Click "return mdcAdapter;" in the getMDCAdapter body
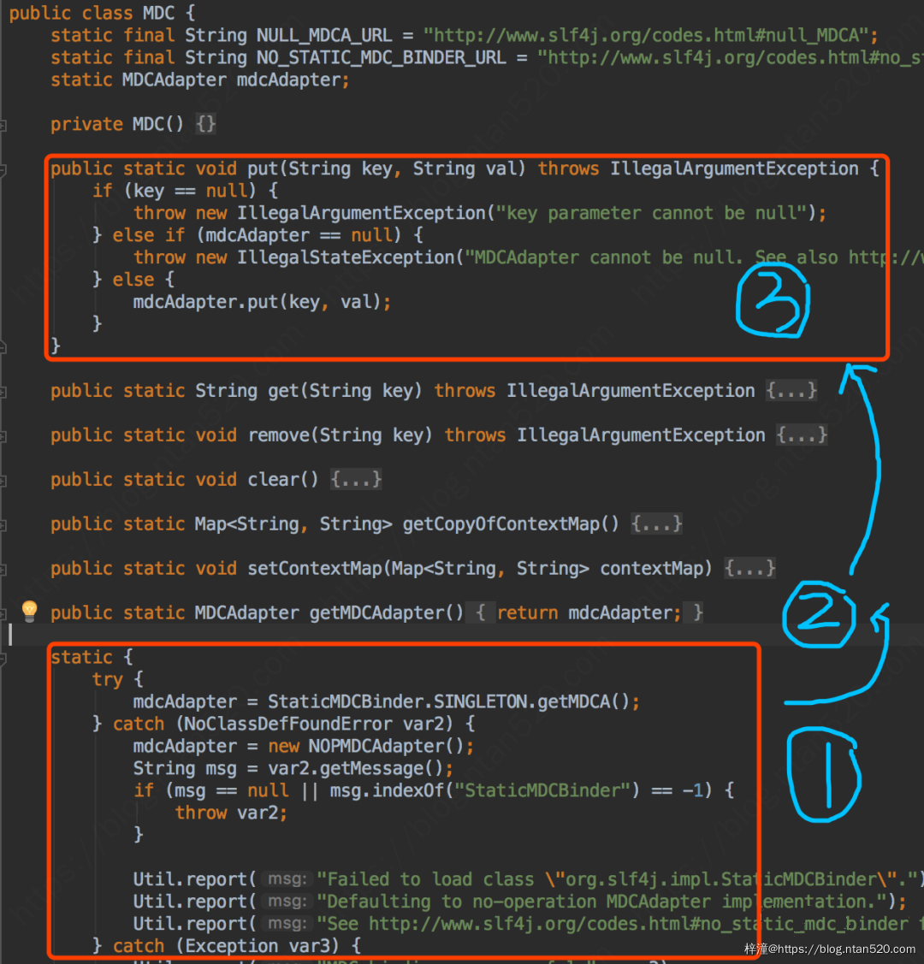Image resolution: width=924 pixels, height=964 pixels. click(x=589, y=612)
